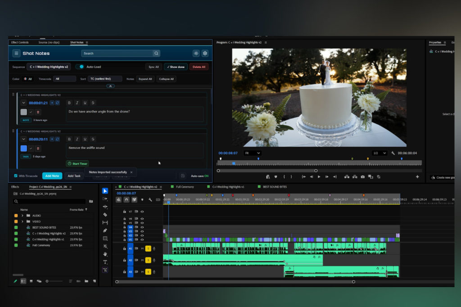Open the Full Ceremony timeline tab
461x307 pixels.
click(x=185, y=187)
